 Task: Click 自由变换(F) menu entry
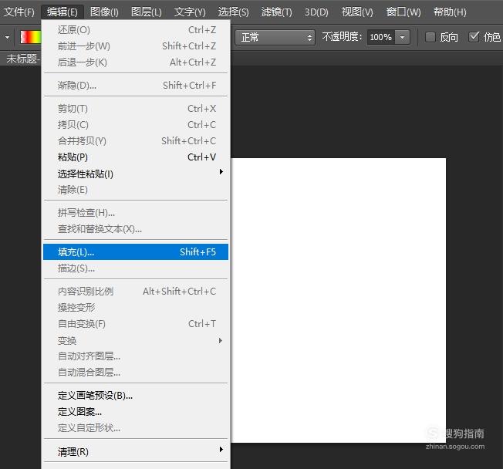pos(136,324)
